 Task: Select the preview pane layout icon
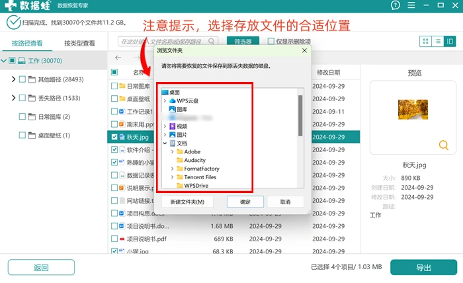[450, 41]
